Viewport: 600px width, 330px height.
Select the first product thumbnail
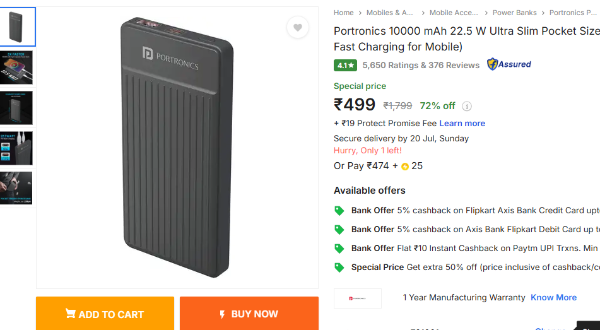[x=18, y=27]
